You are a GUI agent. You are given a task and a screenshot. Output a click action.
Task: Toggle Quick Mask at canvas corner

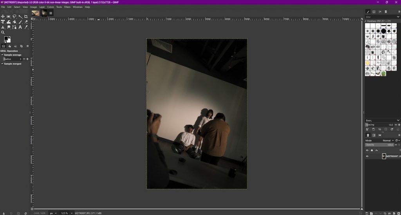click(32, 209)
